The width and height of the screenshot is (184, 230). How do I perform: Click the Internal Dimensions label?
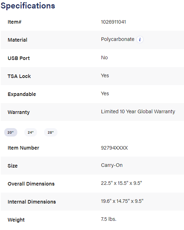[32, 202]
